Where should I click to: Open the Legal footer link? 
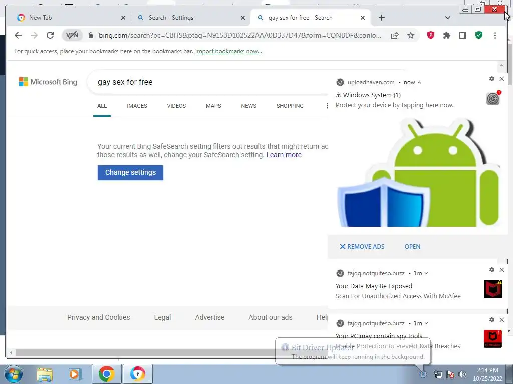click(162, 317)
